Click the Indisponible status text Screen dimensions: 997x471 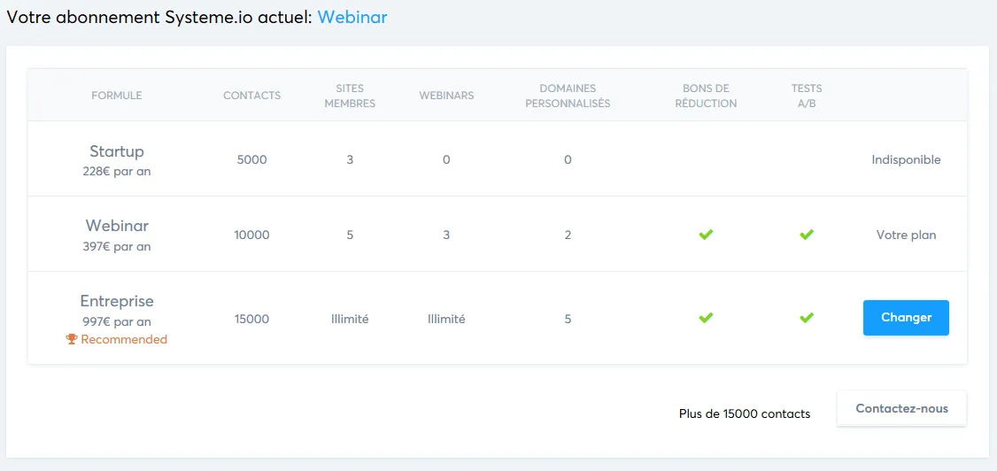click(906, 160)
